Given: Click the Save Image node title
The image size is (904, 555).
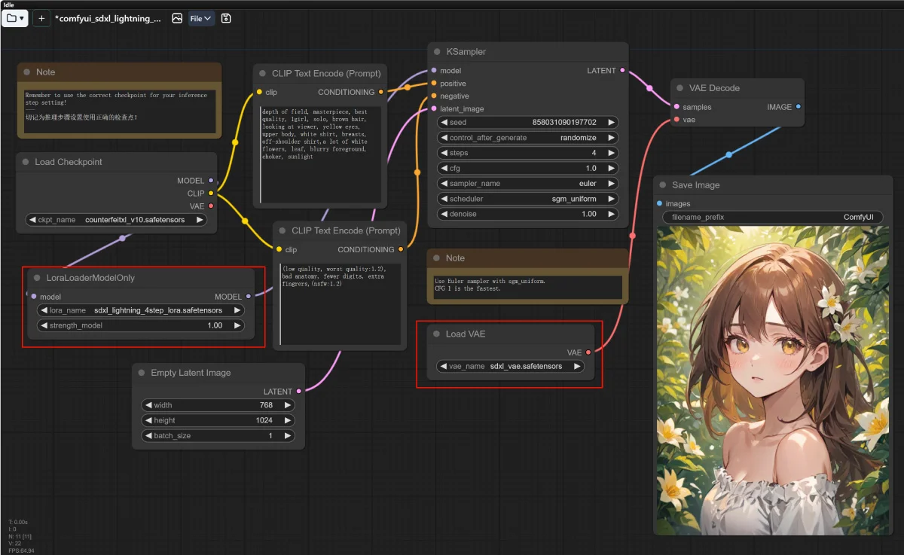Looking at the screenshot, I should tap(696, 185).
